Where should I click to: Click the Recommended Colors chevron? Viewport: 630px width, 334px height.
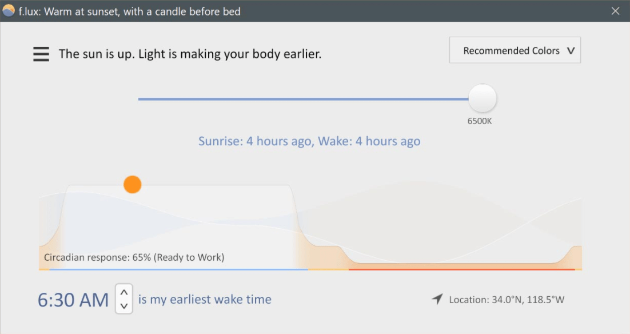click(570, 50)
